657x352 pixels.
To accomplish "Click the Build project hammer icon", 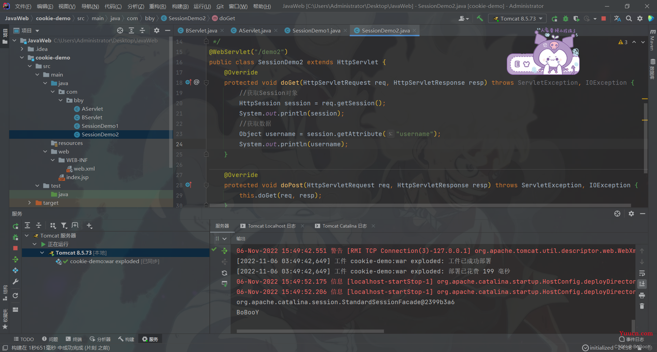I will click(480, 18).
